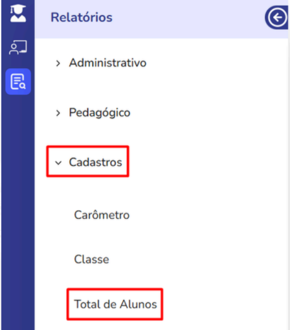
Task: Expand the Administrativo section chevron
Action: pyautogui.click(x=58, y=64)
